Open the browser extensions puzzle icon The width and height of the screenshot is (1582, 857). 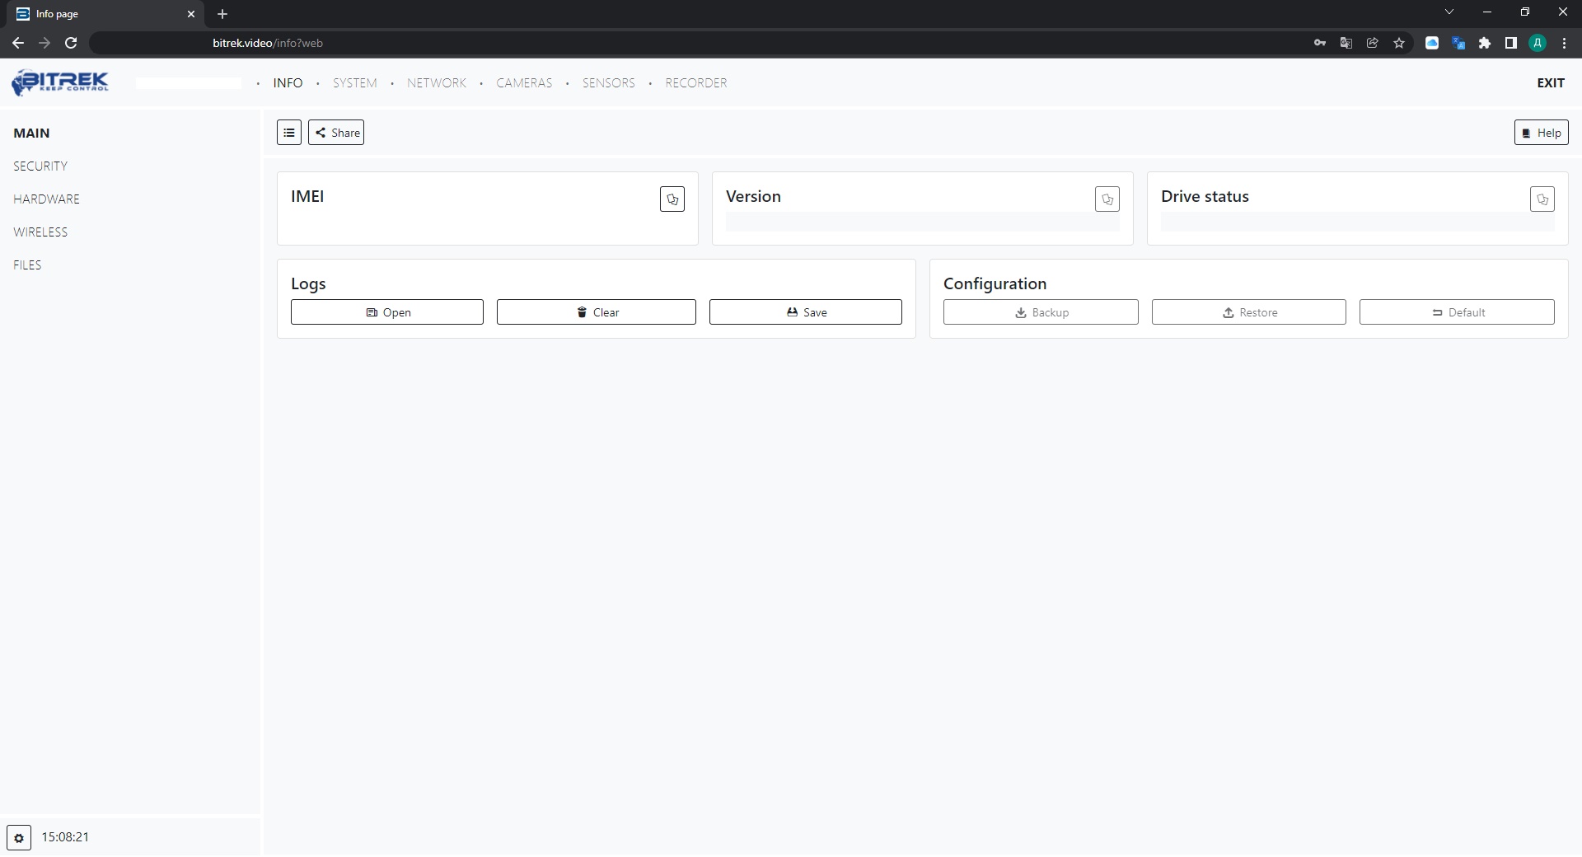(x=1485, y=43)
